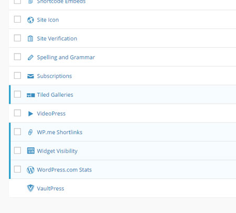Screen dimensions: 236x213
Task: Check the WordPress.com Stats checkbox
Action: pos(17,169)
